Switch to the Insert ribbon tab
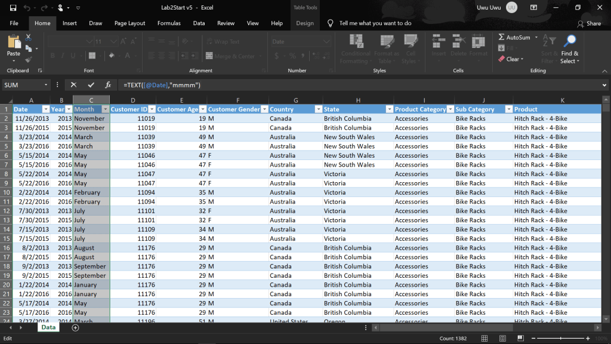The width and height of the screenshot is (611, 344). coord(70,23)
